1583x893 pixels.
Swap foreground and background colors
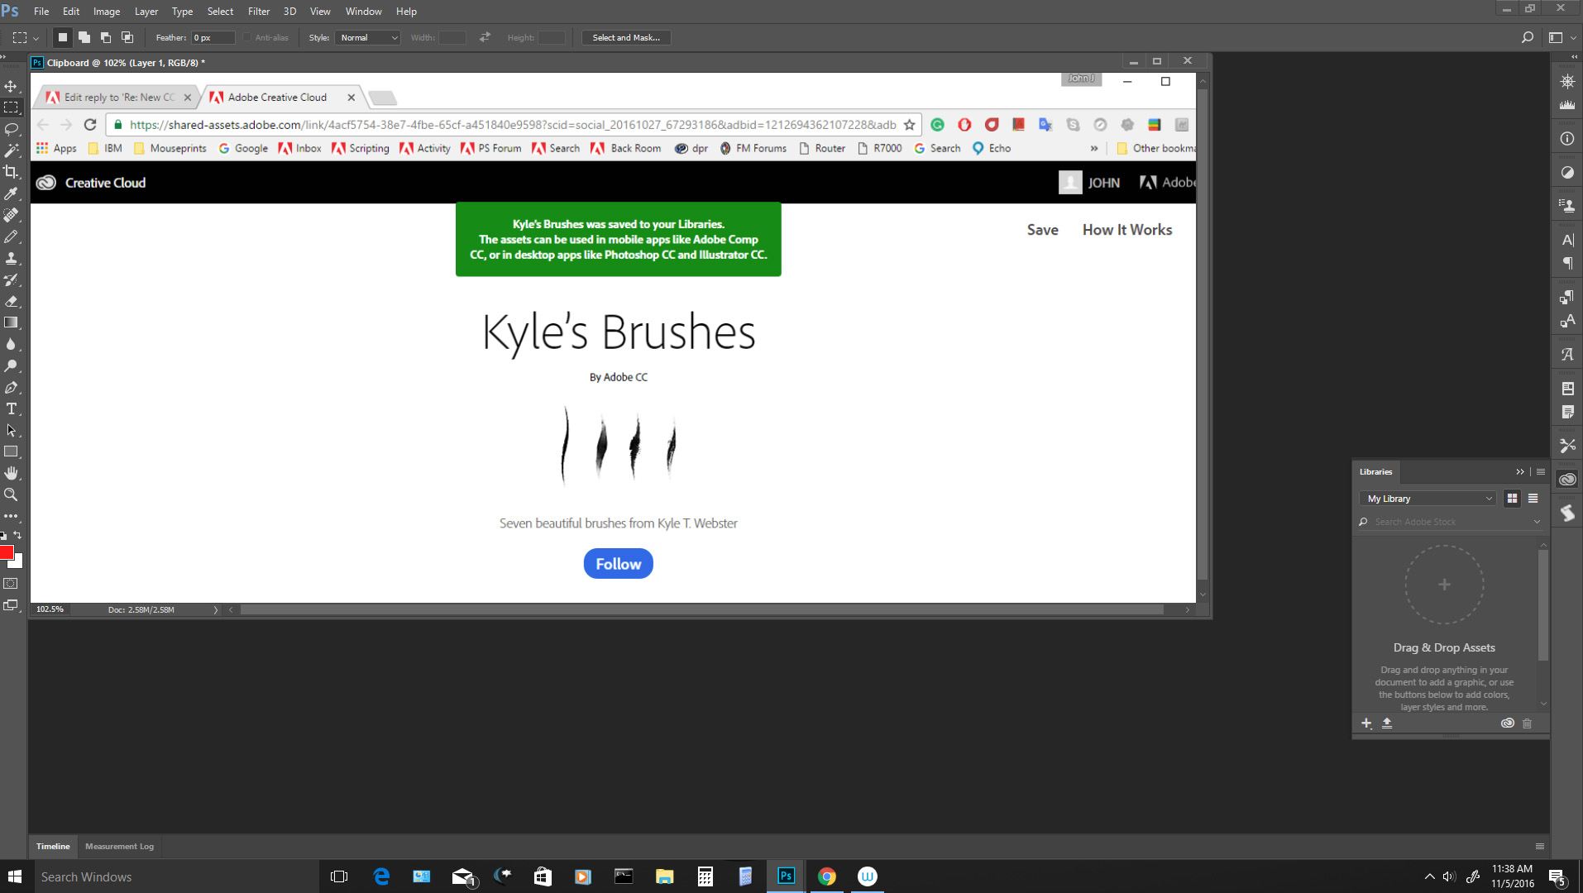click(17, 536)
